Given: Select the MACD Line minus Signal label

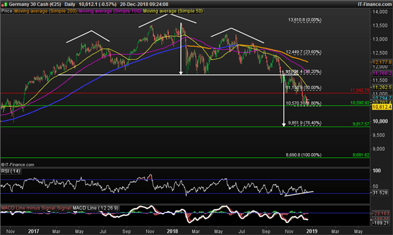Looking at the screenshot, I should (x=28, y=208).
